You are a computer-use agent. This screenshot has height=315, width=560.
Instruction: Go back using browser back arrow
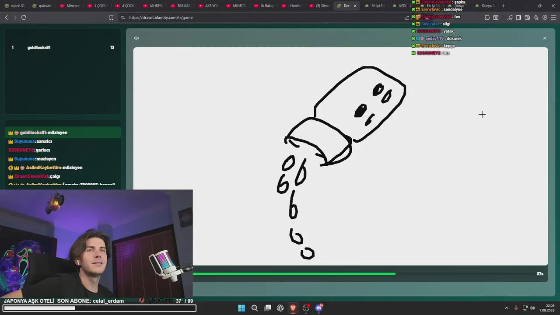pos(7,17)
